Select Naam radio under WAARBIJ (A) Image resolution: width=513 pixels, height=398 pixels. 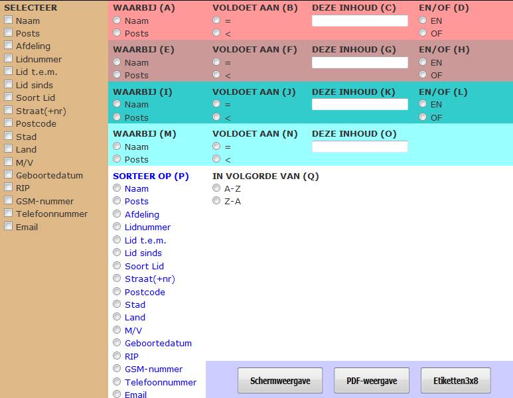coord(117,21)
